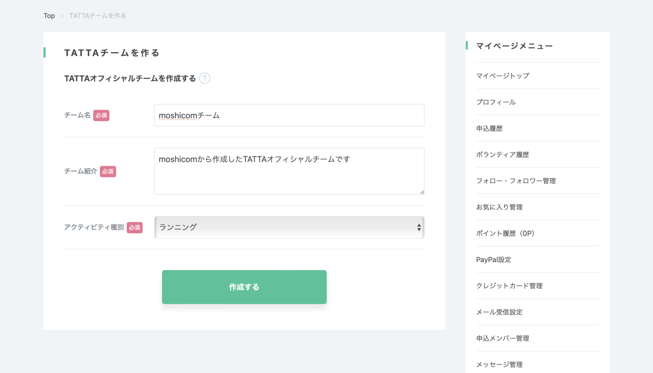
Task: Click the 作成する button
Action: (244, 287)
